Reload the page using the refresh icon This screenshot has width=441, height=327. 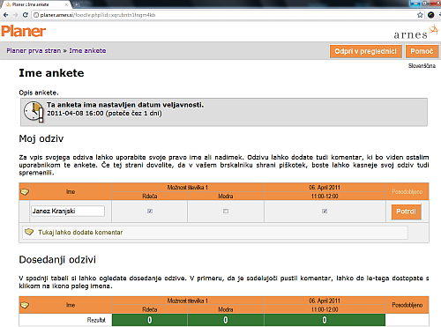(x=26, y=15)
